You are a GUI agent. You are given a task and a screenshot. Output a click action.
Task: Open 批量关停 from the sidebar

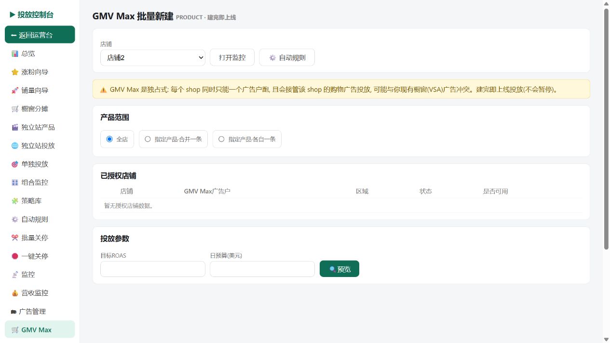click(40, 237)
